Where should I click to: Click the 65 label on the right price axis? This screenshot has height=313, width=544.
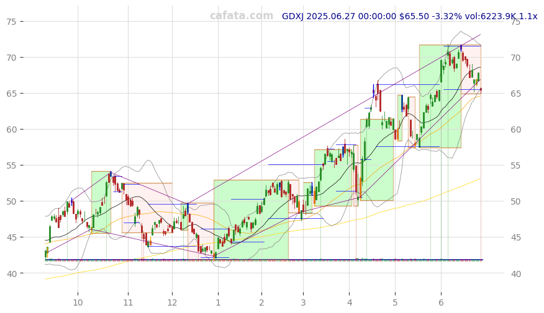(516, 94)
